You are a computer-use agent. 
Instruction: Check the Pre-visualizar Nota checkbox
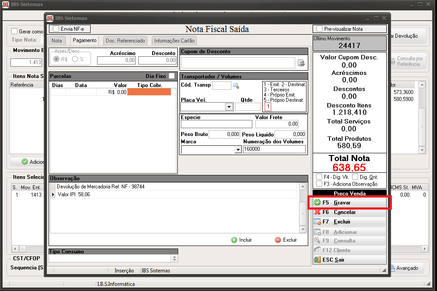(x=320, y=29)
